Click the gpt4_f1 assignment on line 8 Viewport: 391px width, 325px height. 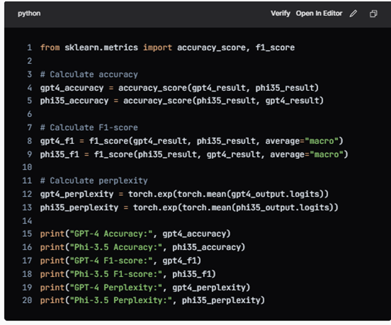pyautogui.click(x=191, y=141)
